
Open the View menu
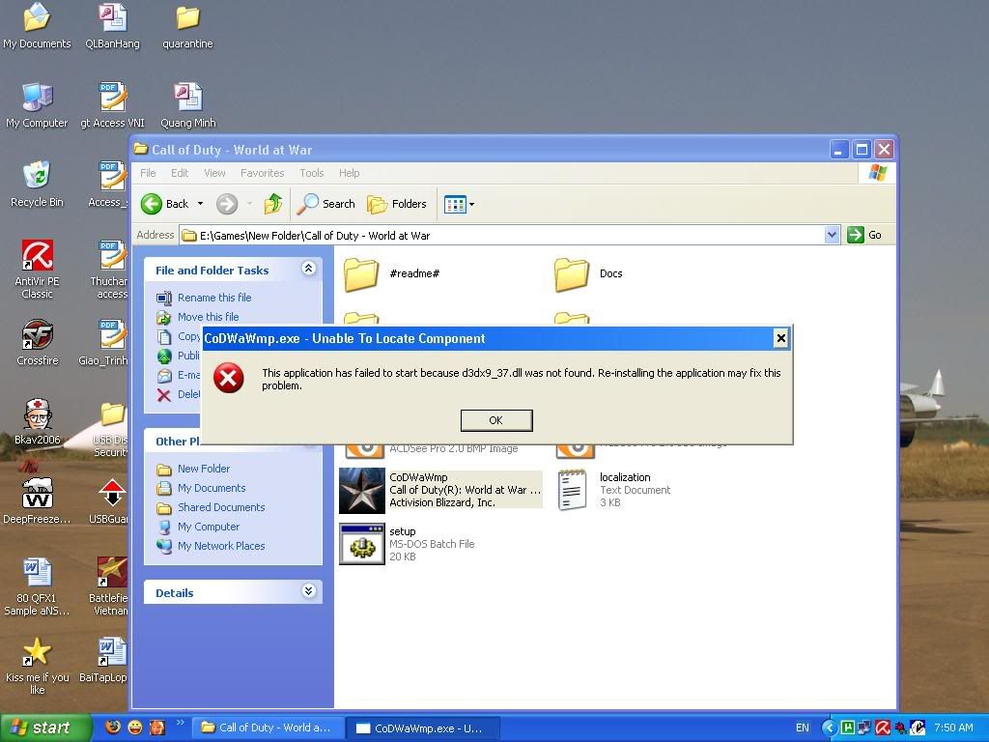(x=214, y=173)
